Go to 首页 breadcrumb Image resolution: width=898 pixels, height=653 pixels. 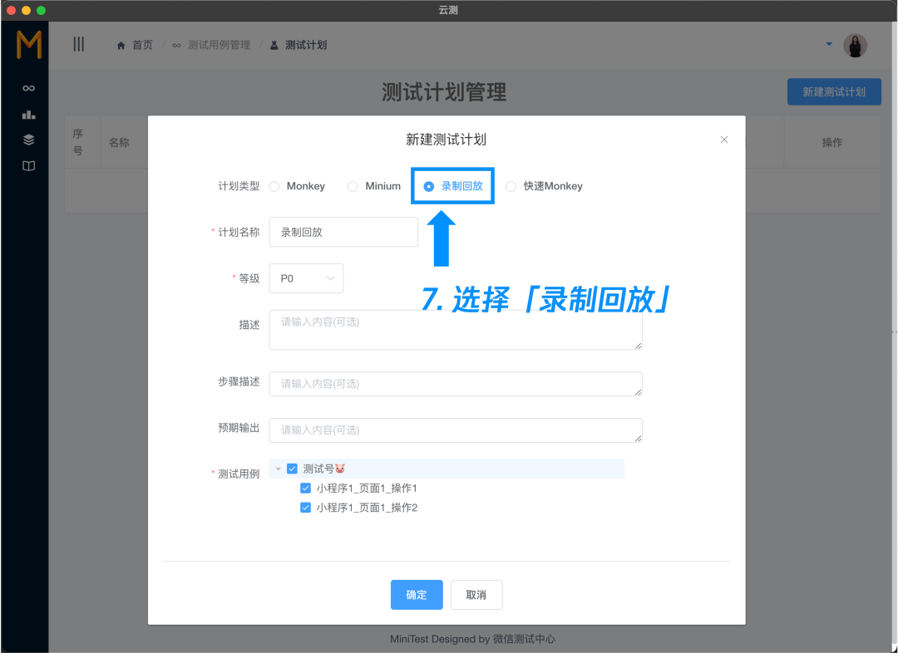143,45
